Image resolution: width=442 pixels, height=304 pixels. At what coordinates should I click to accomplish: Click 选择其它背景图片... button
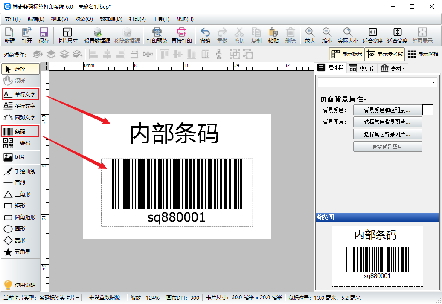[387, 134]
